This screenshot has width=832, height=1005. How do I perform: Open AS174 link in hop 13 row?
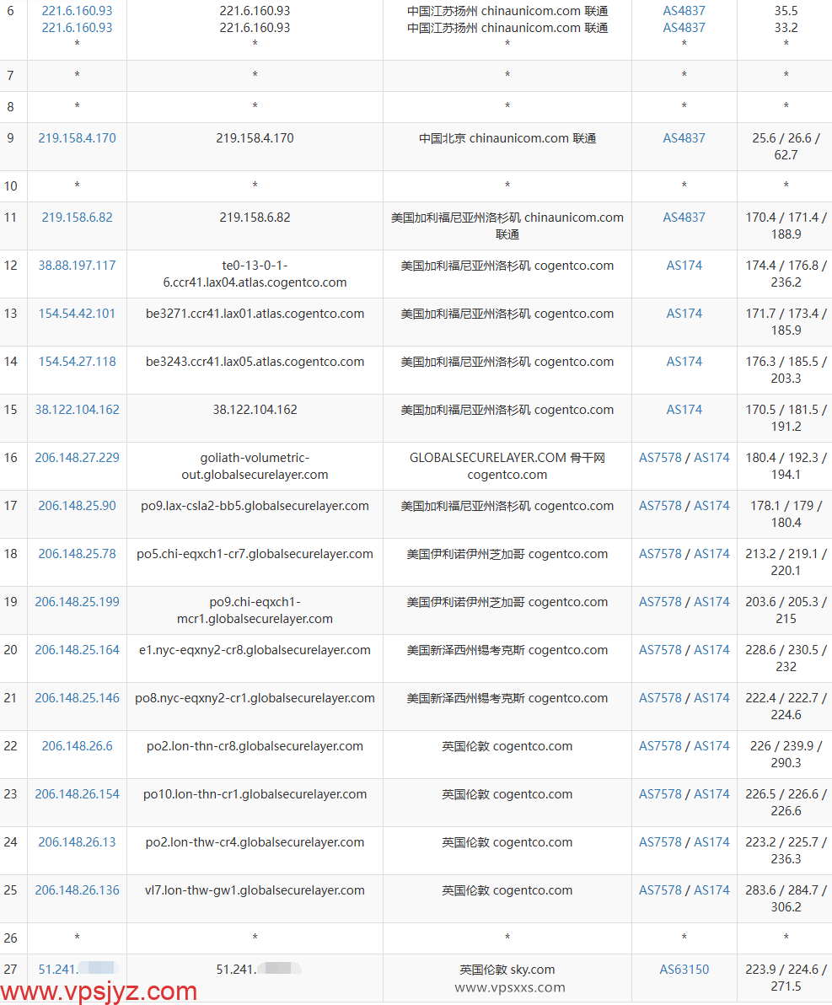coord(684,314)
